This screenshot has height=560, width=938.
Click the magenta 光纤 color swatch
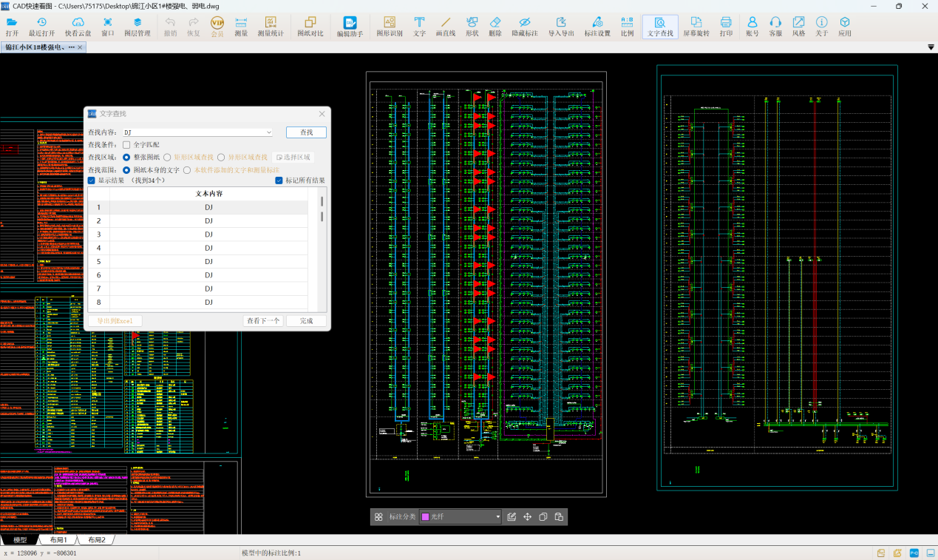pyautogui.click(x=425, y=517)
